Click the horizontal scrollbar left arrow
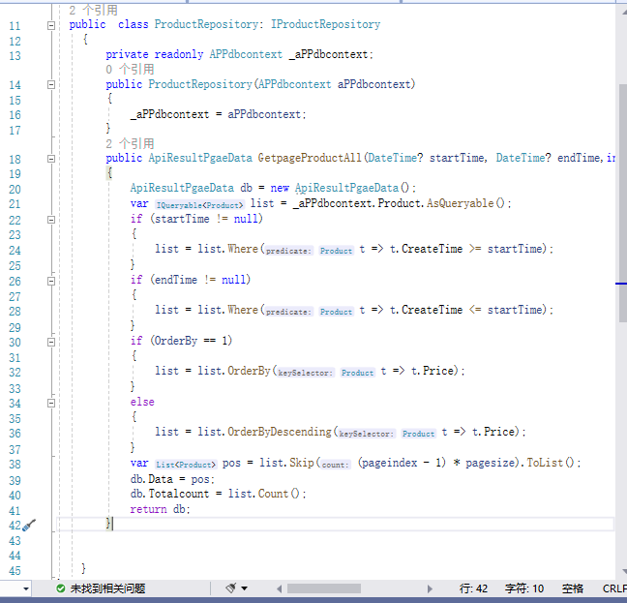 [x=279, y=588]
